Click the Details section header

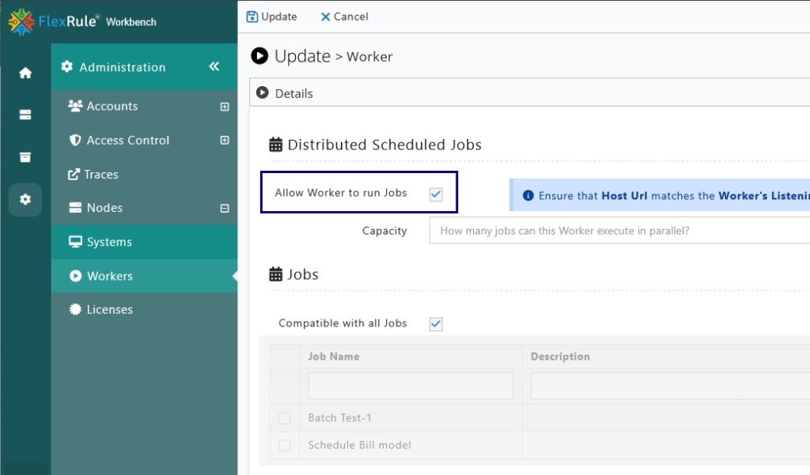[x=529, y=93]
